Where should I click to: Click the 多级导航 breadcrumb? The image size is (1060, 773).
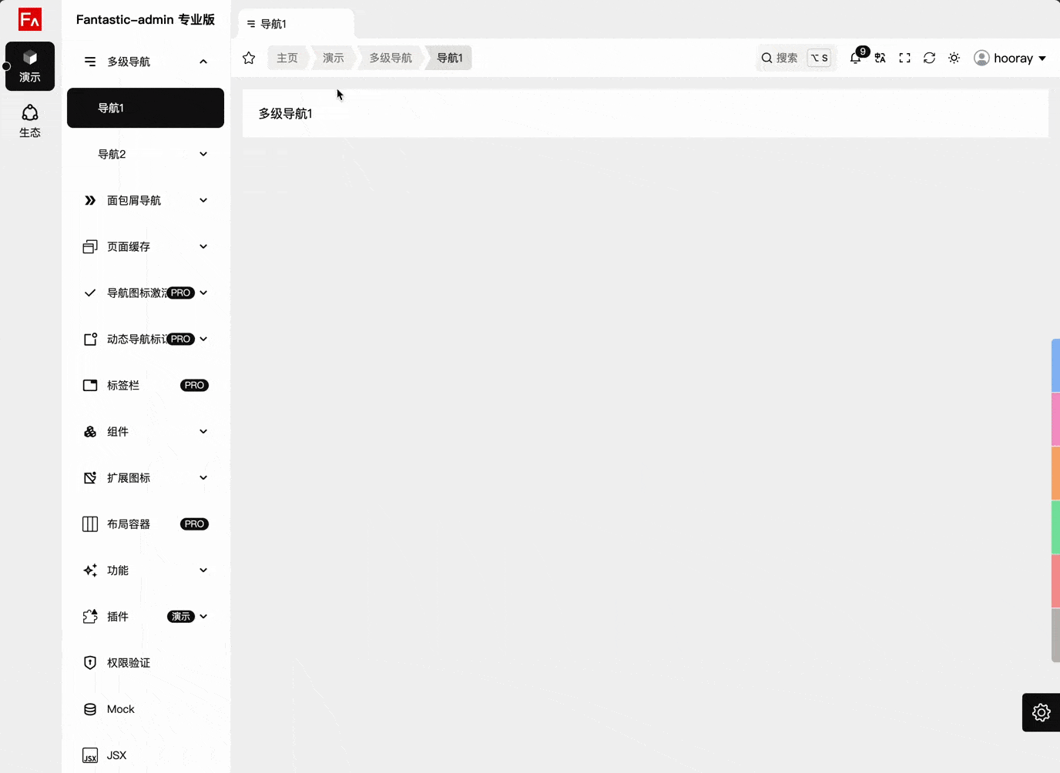click(391, 58)
